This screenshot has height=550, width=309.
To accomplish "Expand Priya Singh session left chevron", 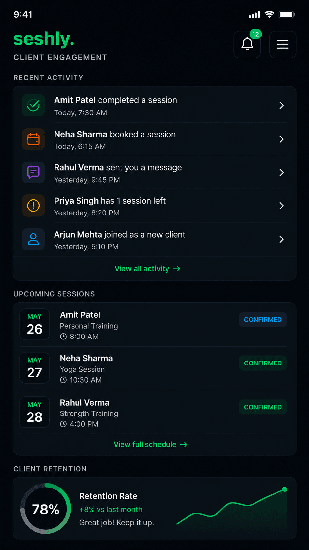I will [x=281, y=206].
